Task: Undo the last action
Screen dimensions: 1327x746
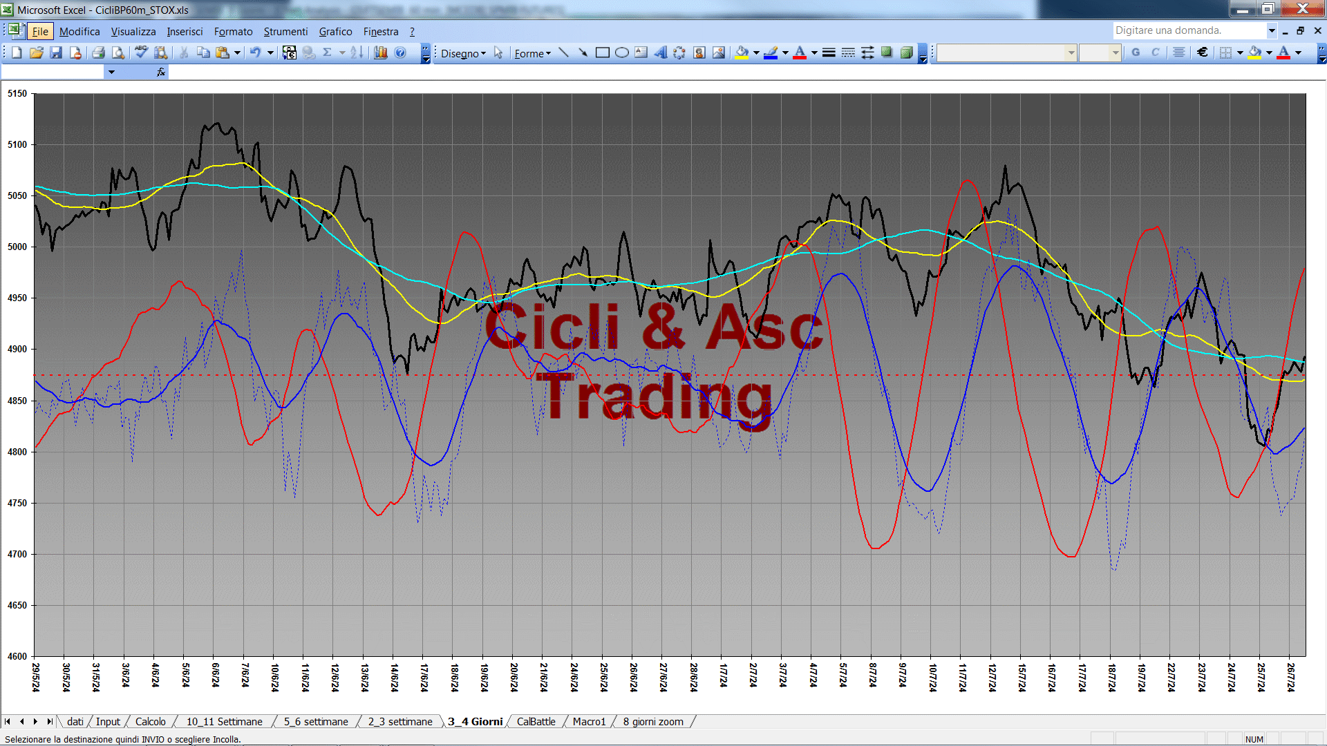Action: click(x=256, y=53)
